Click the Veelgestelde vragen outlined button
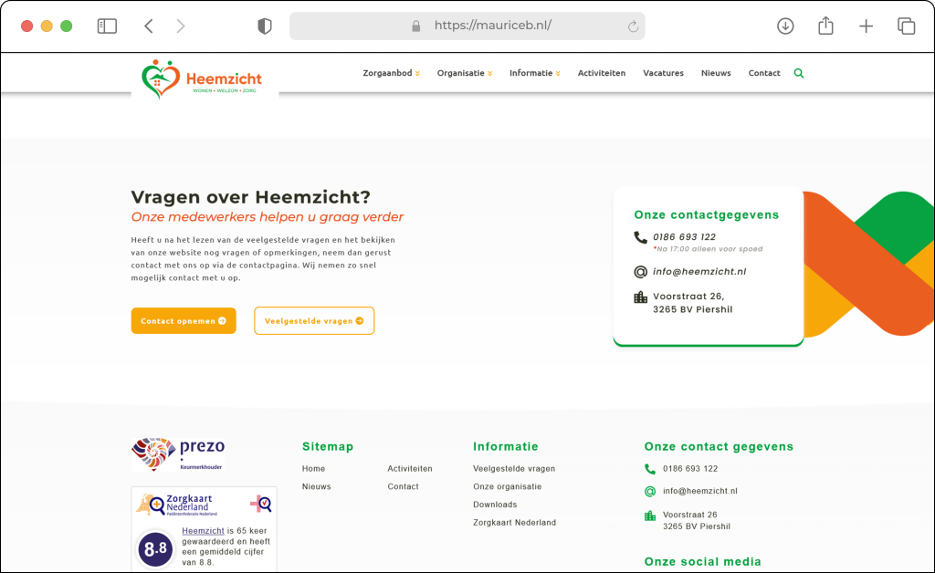The image size is (935, 573). (x=314, y=320)
